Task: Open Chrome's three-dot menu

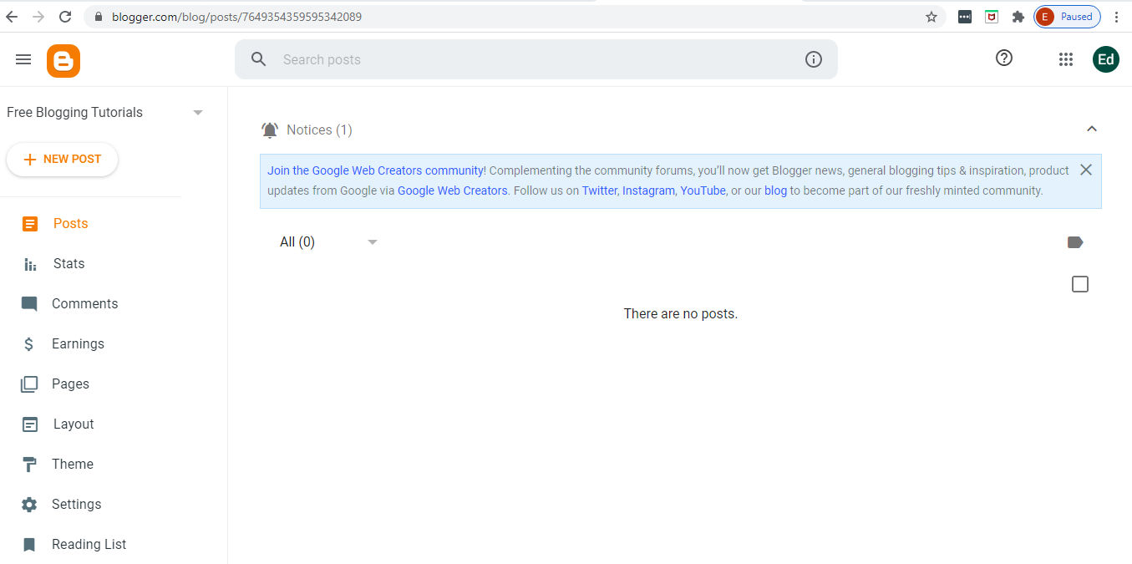Action: point(1117,17)
